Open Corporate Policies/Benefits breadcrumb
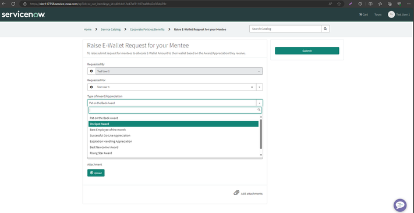The height and width of the screenshot is (213, 414). [x=147, y=30]
